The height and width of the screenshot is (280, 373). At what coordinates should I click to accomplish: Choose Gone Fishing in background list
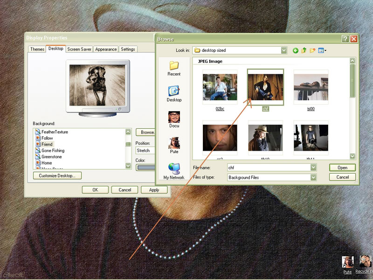click(x=53, y=151)
